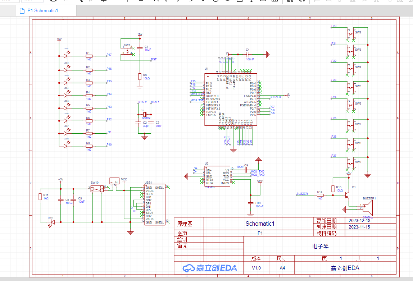Click the 嘉立创EDA logo in title block
The image size is (413, 281).
[x=210, y=268]
